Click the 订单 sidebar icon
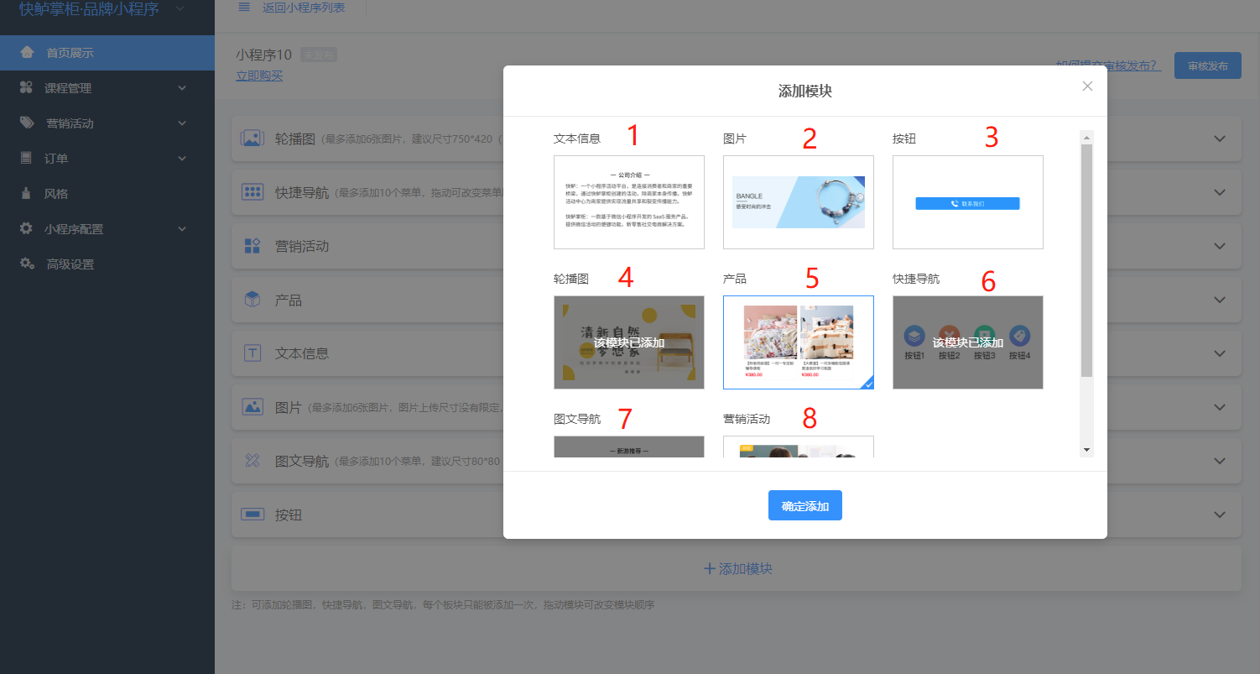 (27, 159)
